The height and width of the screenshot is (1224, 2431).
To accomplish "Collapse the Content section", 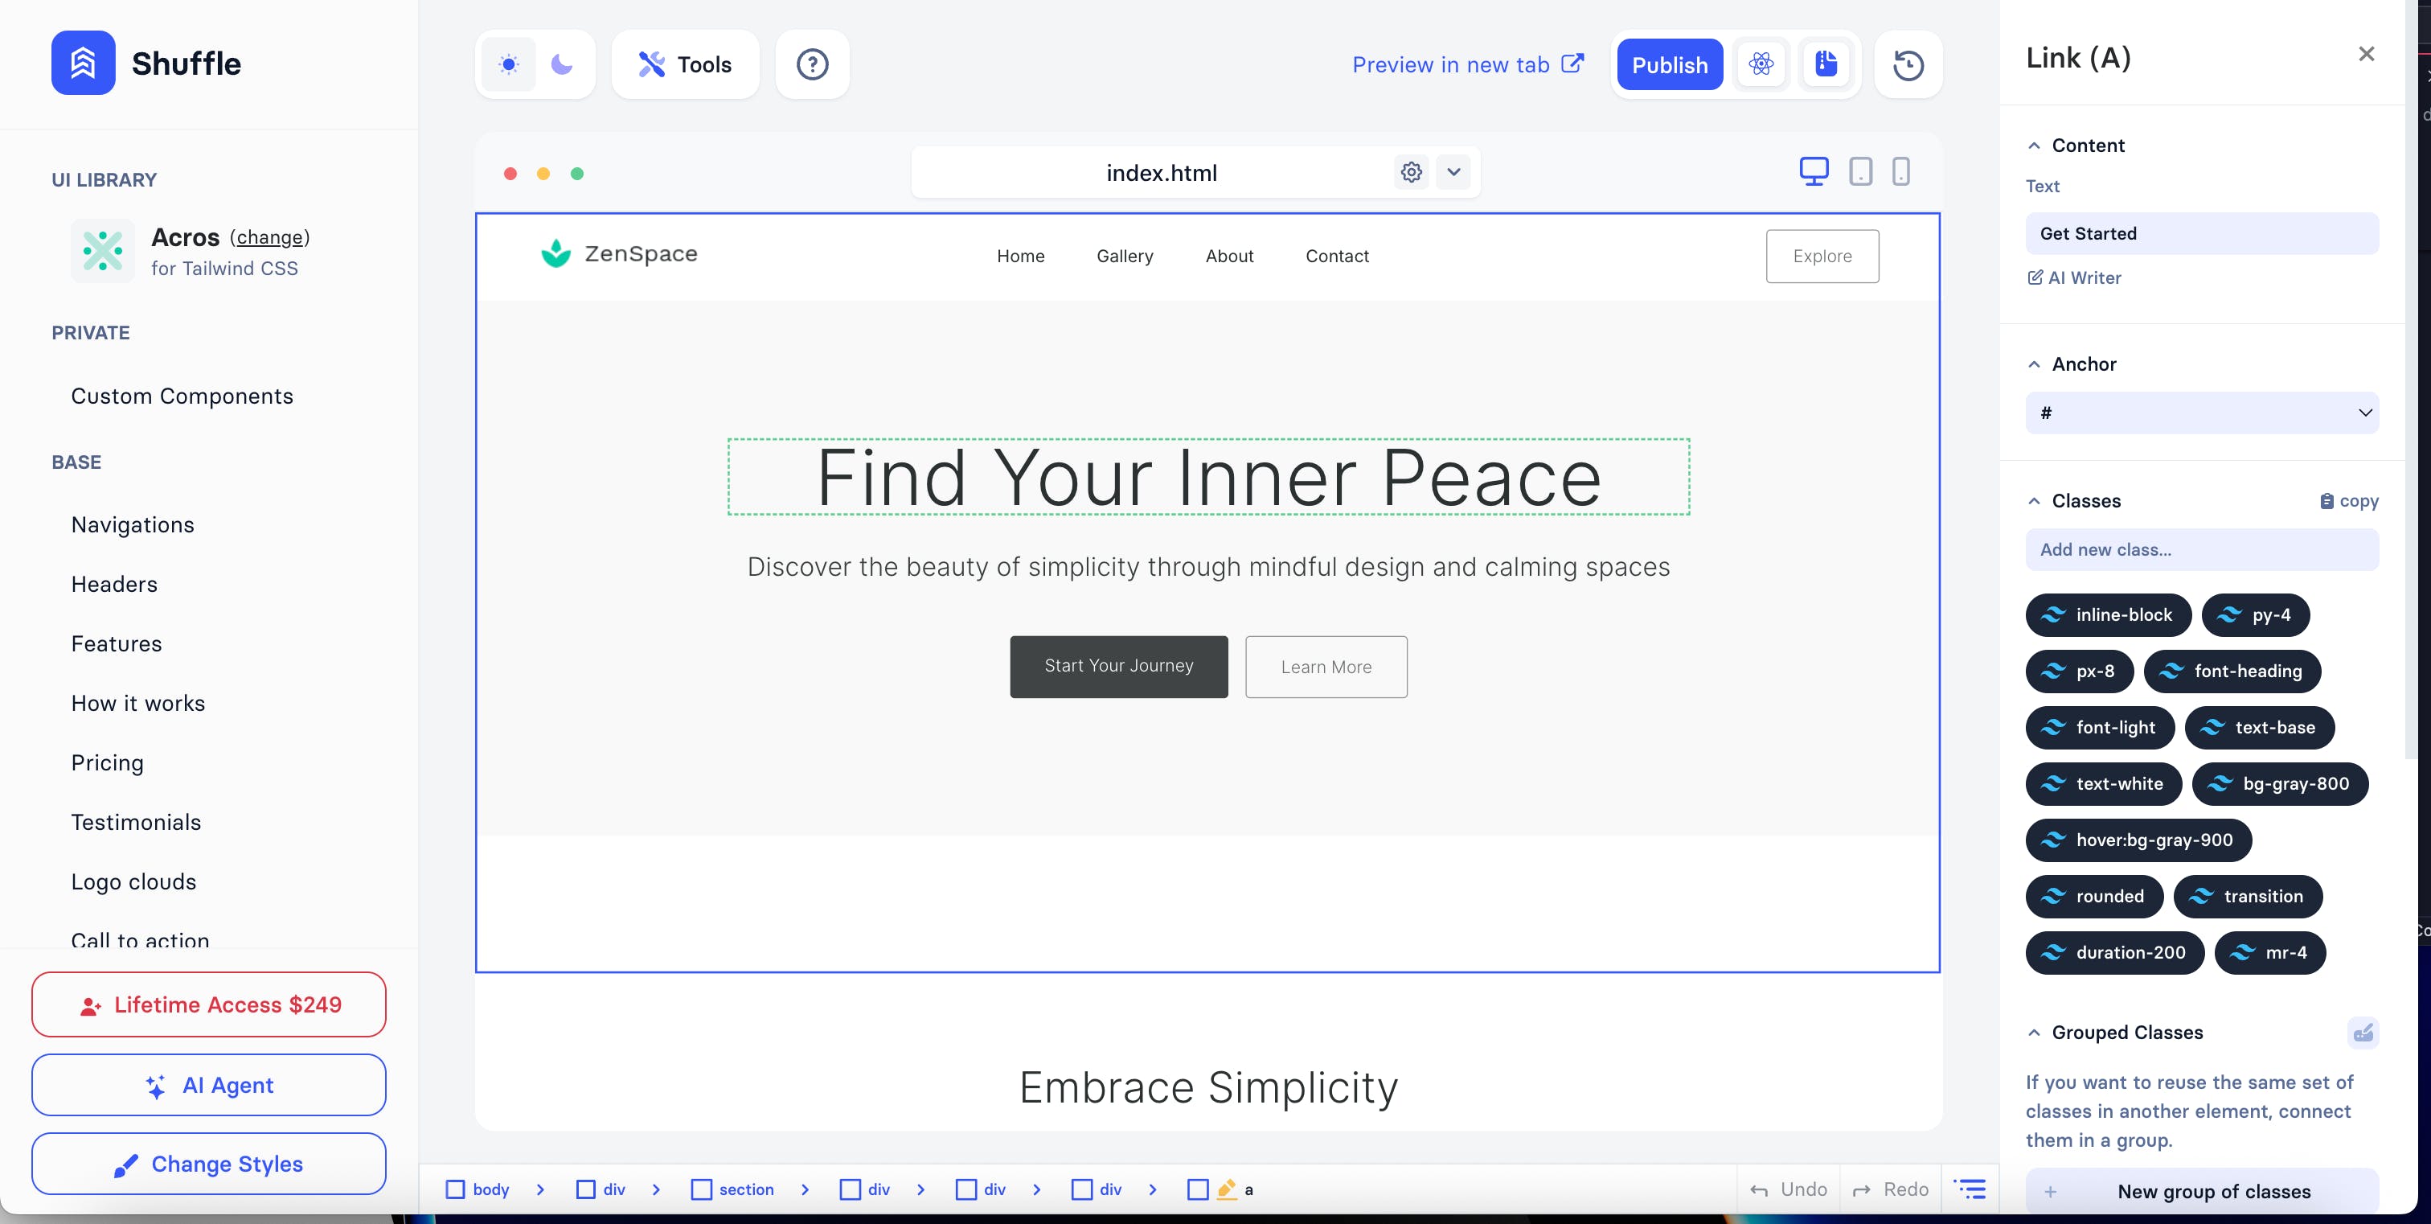I will tap(2034, 146).
